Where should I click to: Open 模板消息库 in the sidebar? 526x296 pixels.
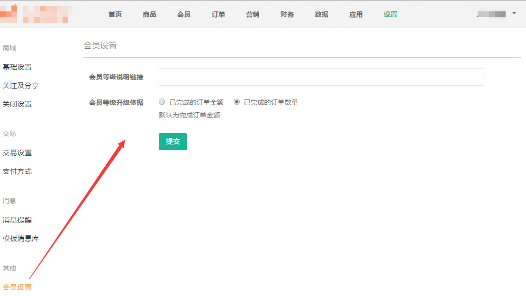click(21, 239)
